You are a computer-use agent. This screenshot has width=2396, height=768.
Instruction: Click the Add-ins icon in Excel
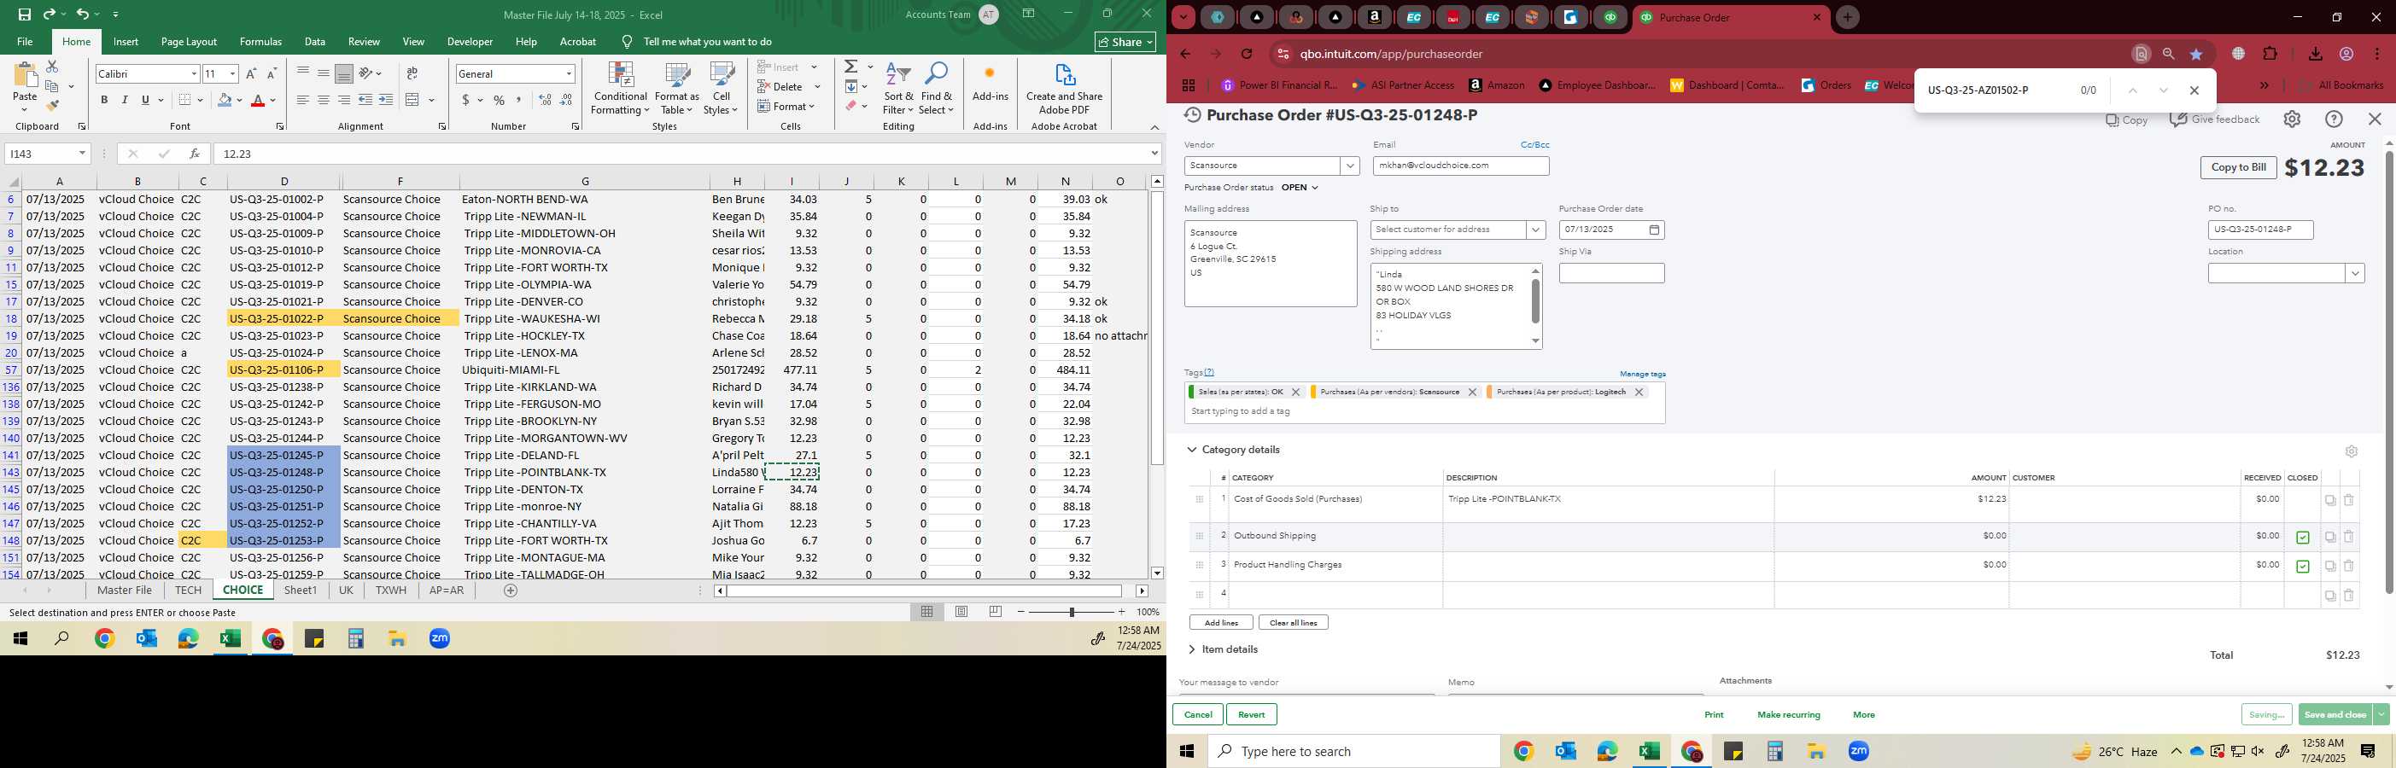(990, 82)
